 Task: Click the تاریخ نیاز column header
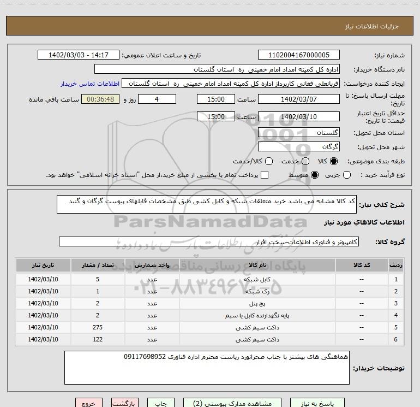point(43,265)
